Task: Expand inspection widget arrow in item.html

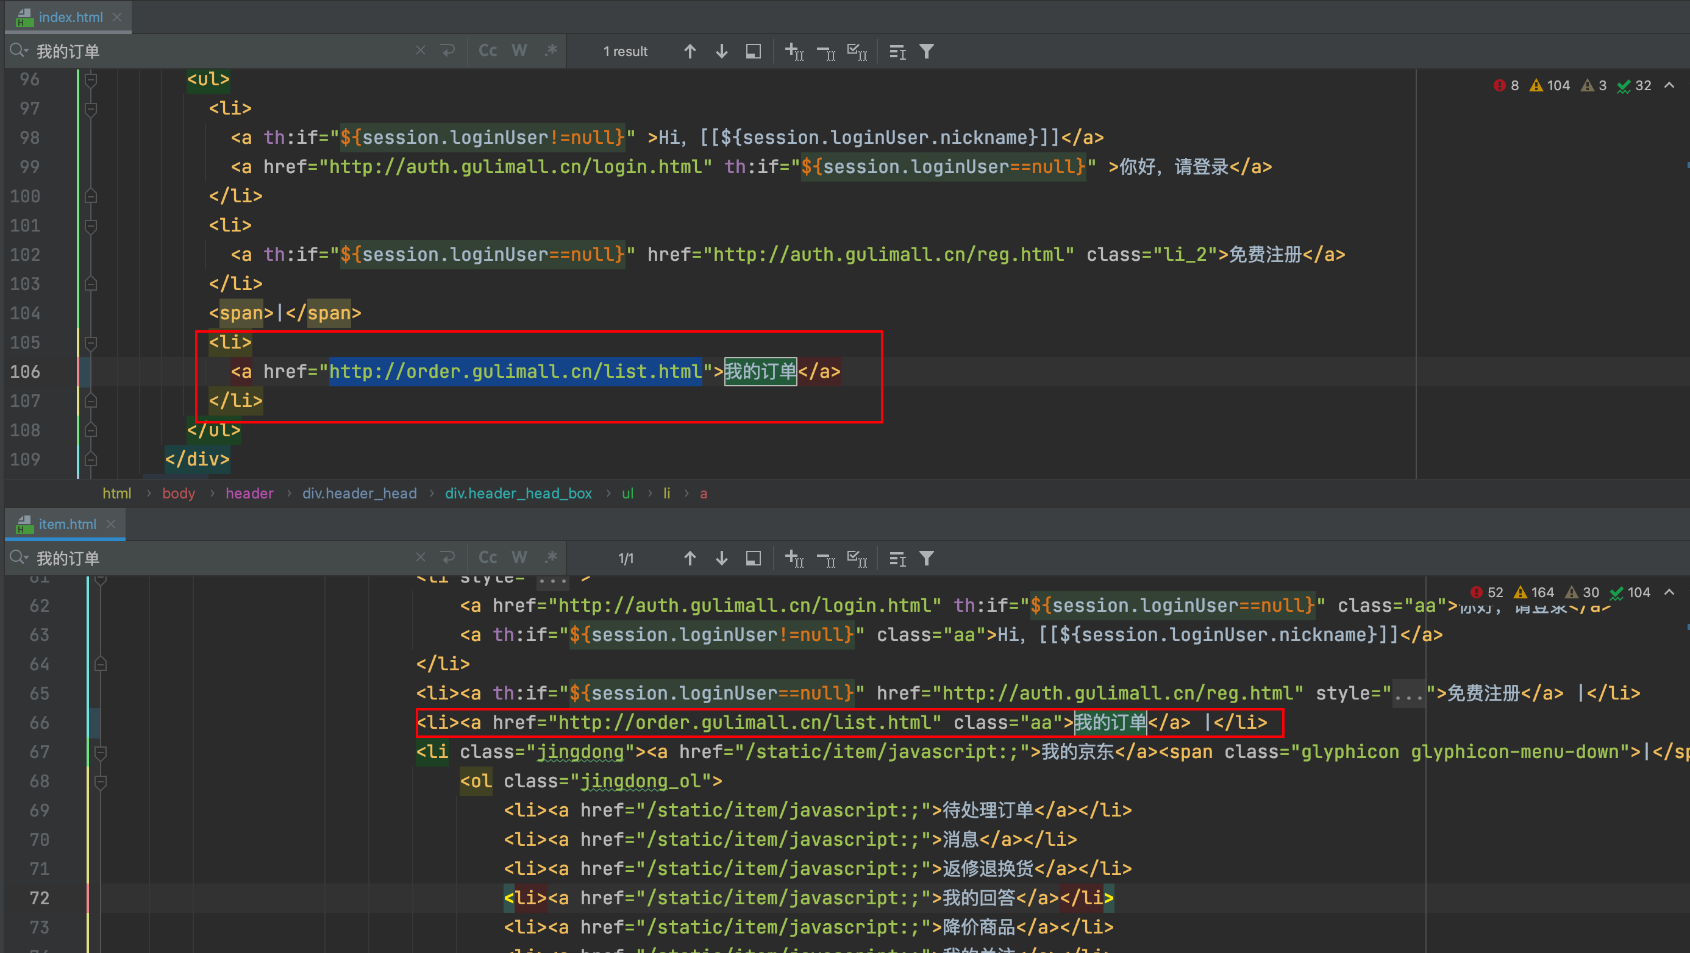Action: click(1670, 592)
